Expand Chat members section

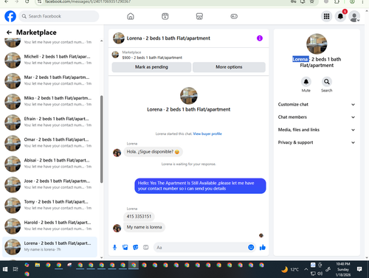pyautogui.click(x=317, y=117)
